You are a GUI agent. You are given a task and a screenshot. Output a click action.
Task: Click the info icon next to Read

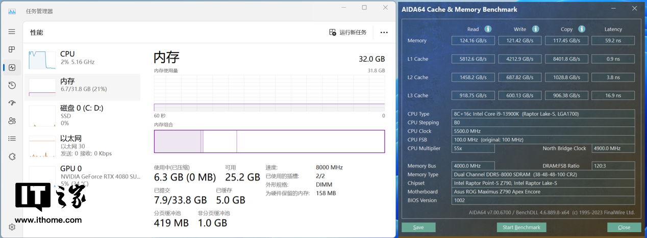coord(488,29)
